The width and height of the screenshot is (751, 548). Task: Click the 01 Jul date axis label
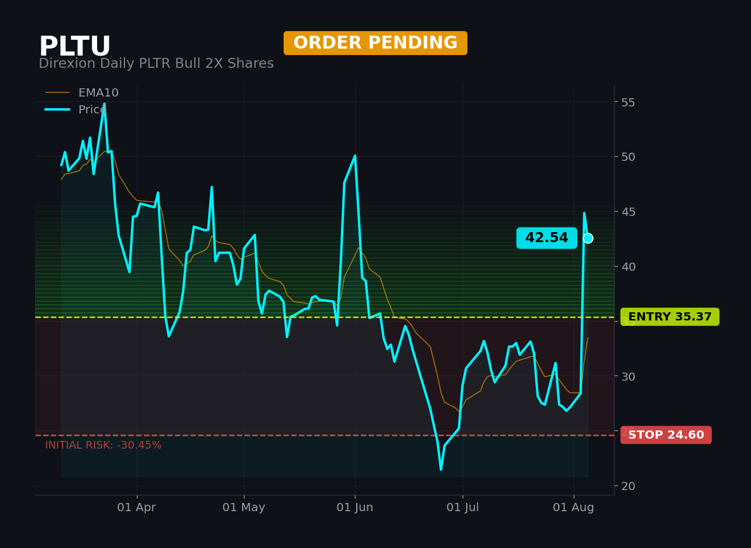coord(463,508)
